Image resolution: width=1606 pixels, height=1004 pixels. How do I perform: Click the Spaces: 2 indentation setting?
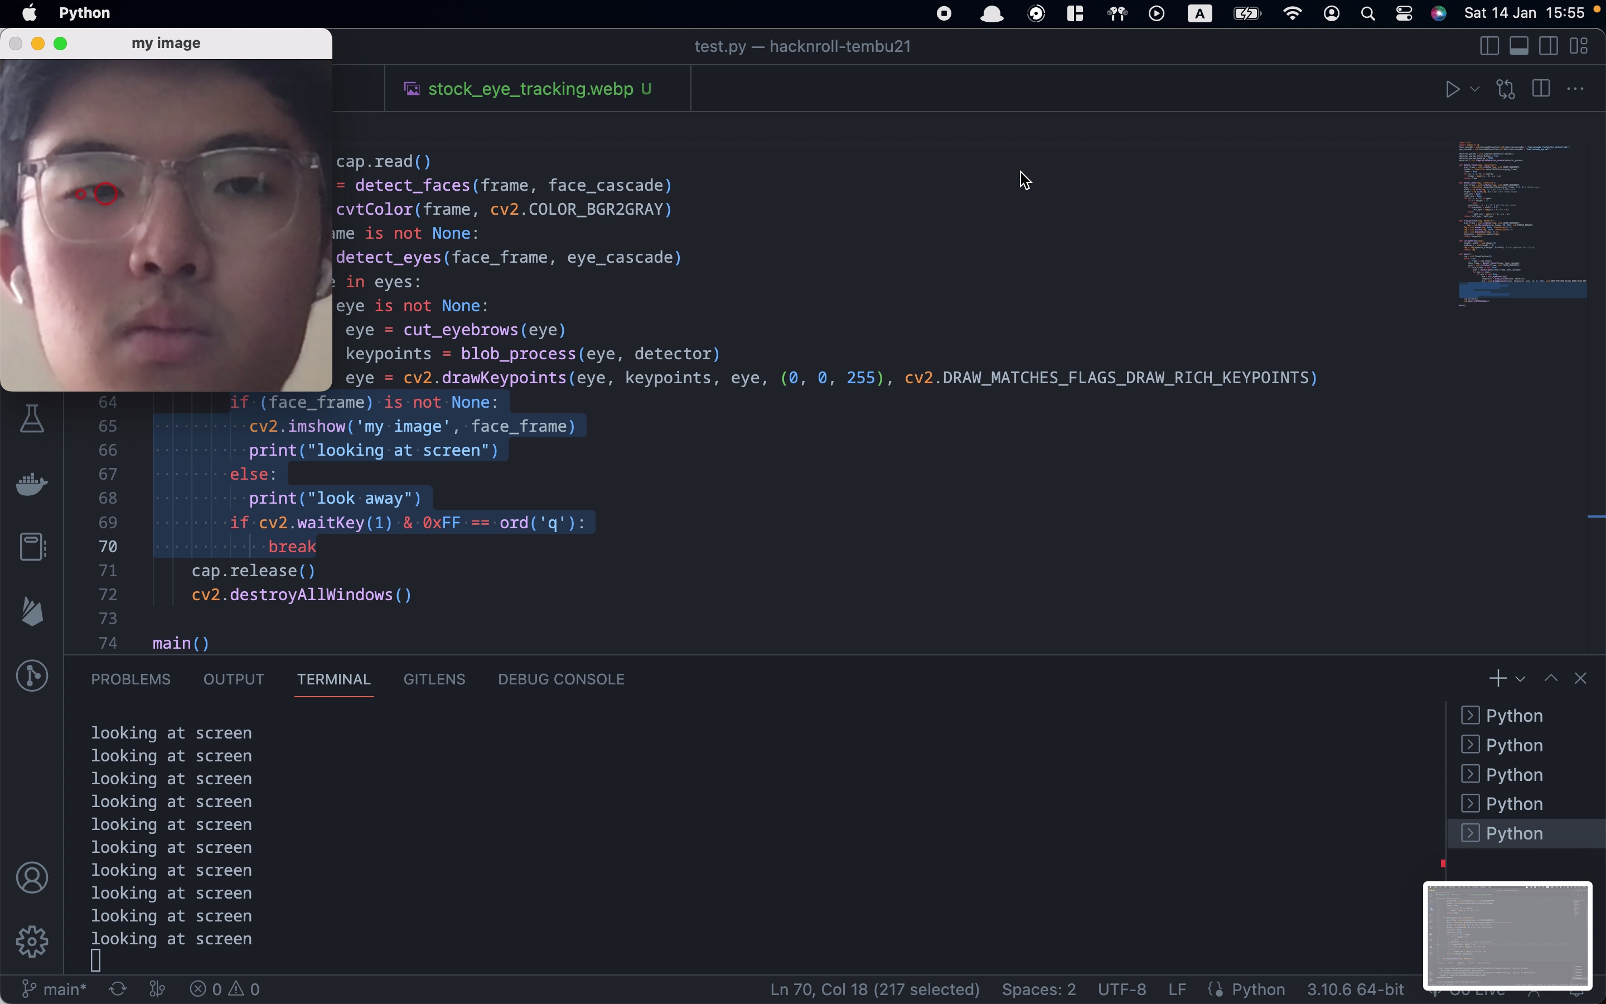pyautogui.click(x=1038, y=989)
